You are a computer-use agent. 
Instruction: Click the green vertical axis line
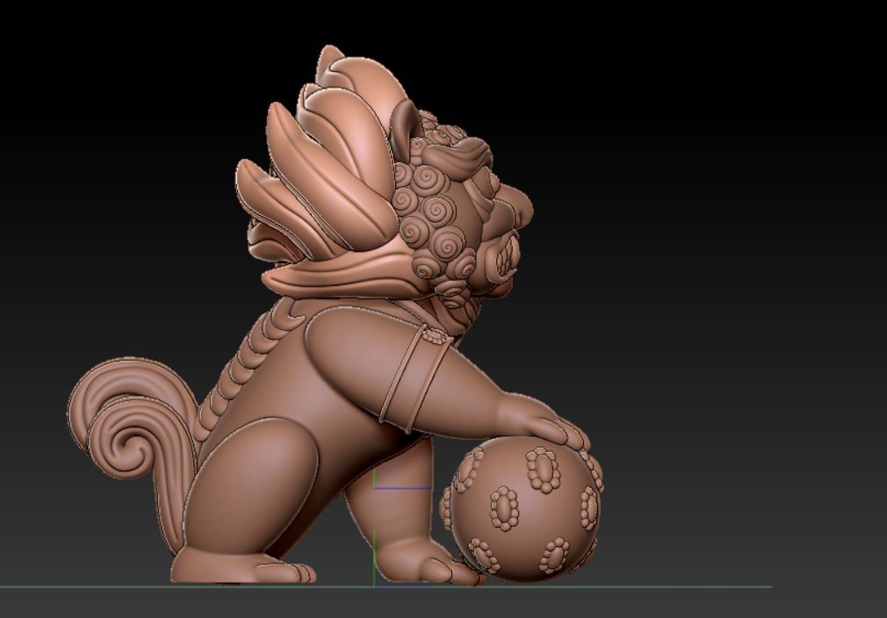click(x=374, y=553)
